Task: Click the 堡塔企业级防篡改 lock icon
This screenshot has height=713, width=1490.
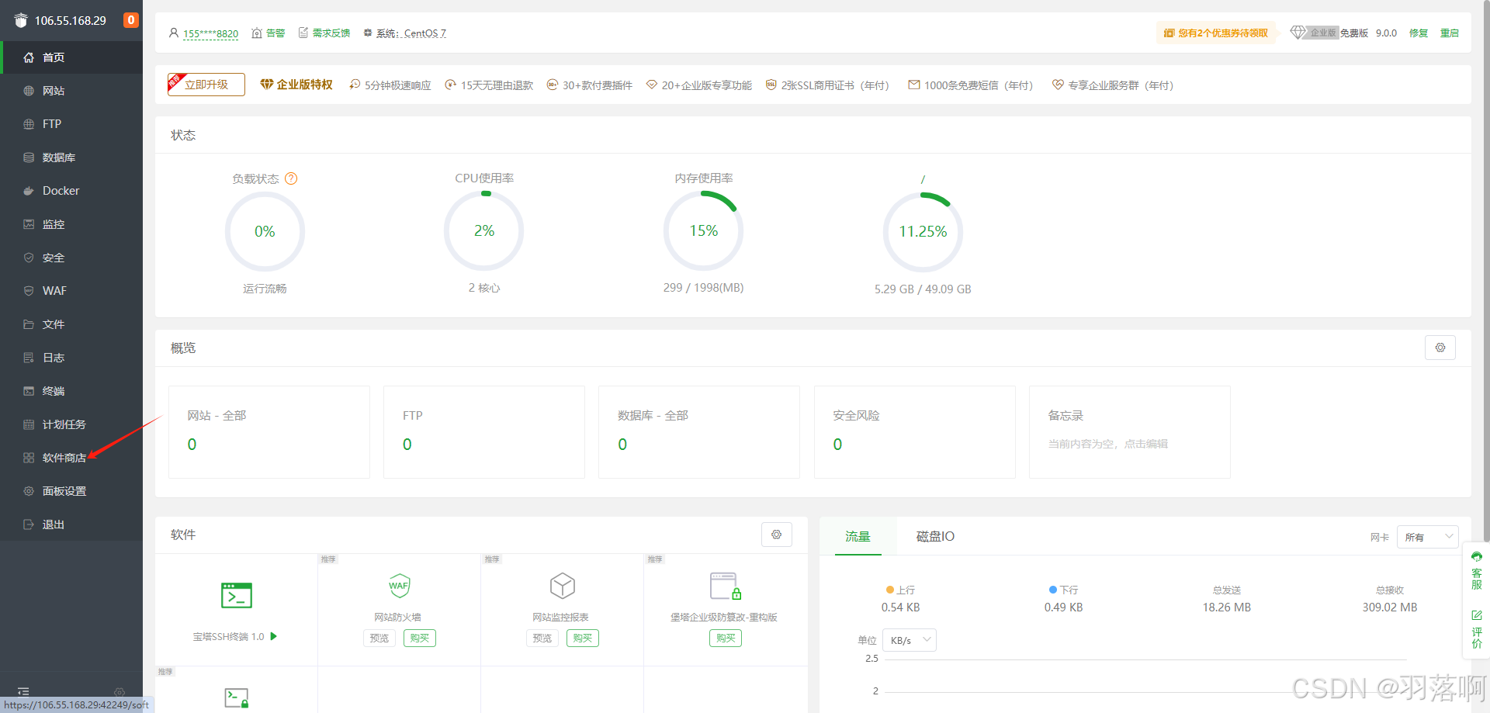Action: pyautogui.click(x=726, y=587)
